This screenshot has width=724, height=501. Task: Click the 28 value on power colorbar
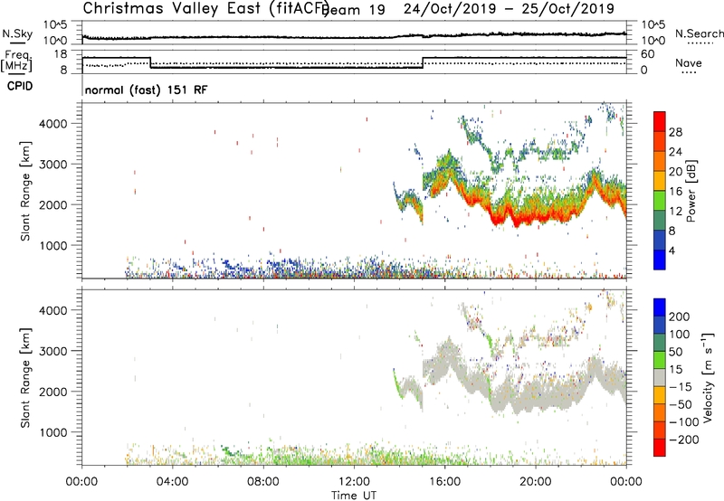click(675, 132)
